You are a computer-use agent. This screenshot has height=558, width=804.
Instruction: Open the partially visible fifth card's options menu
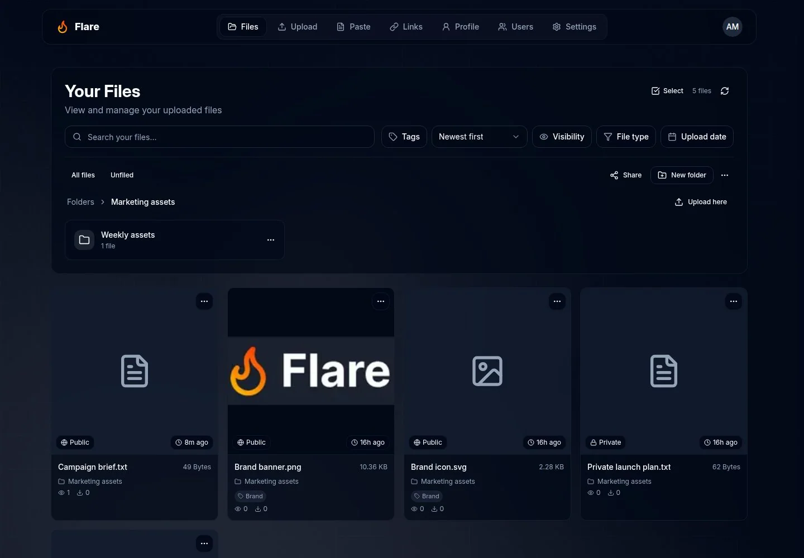204,543
